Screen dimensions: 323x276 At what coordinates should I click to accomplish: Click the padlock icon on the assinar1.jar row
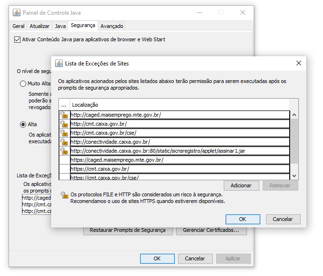click(64, 151)
